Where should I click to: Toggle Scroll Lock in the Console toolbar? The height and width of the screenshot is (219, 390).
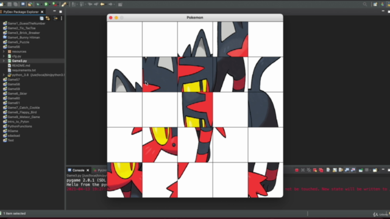335,170
